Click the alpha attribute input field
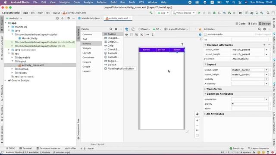Screen dimensions: 276x155 pos(250,108)
